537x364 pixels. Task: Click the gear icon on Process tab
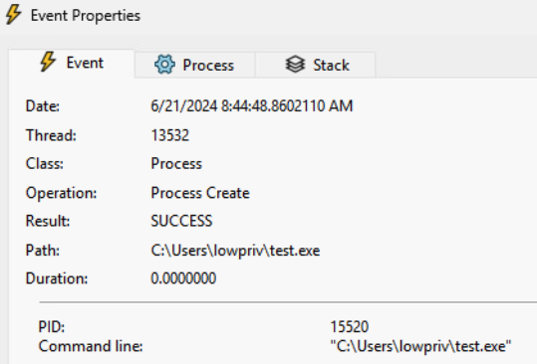click(164, 65)
